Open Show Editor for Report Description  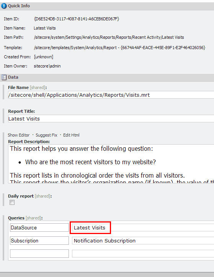[x=18, y=135]
